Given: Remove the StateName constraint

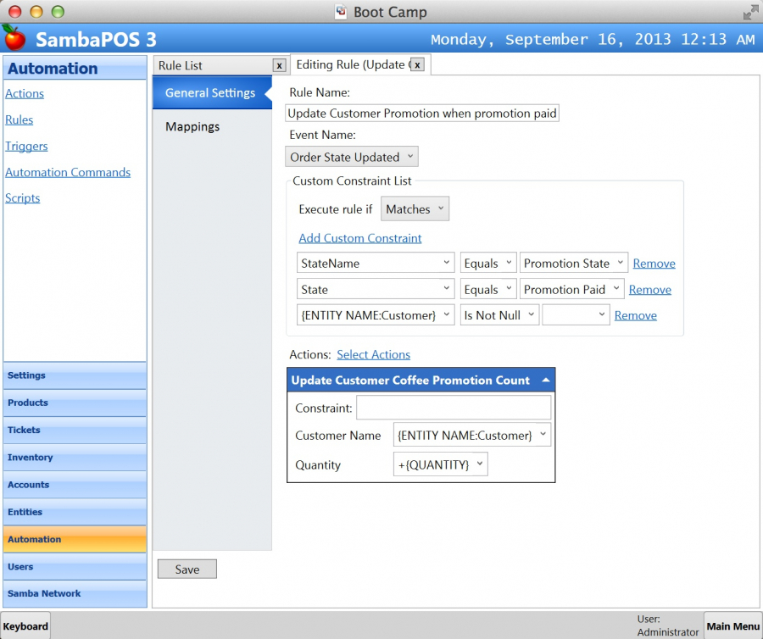Looking at the screenshot, I should click(654, 264).
